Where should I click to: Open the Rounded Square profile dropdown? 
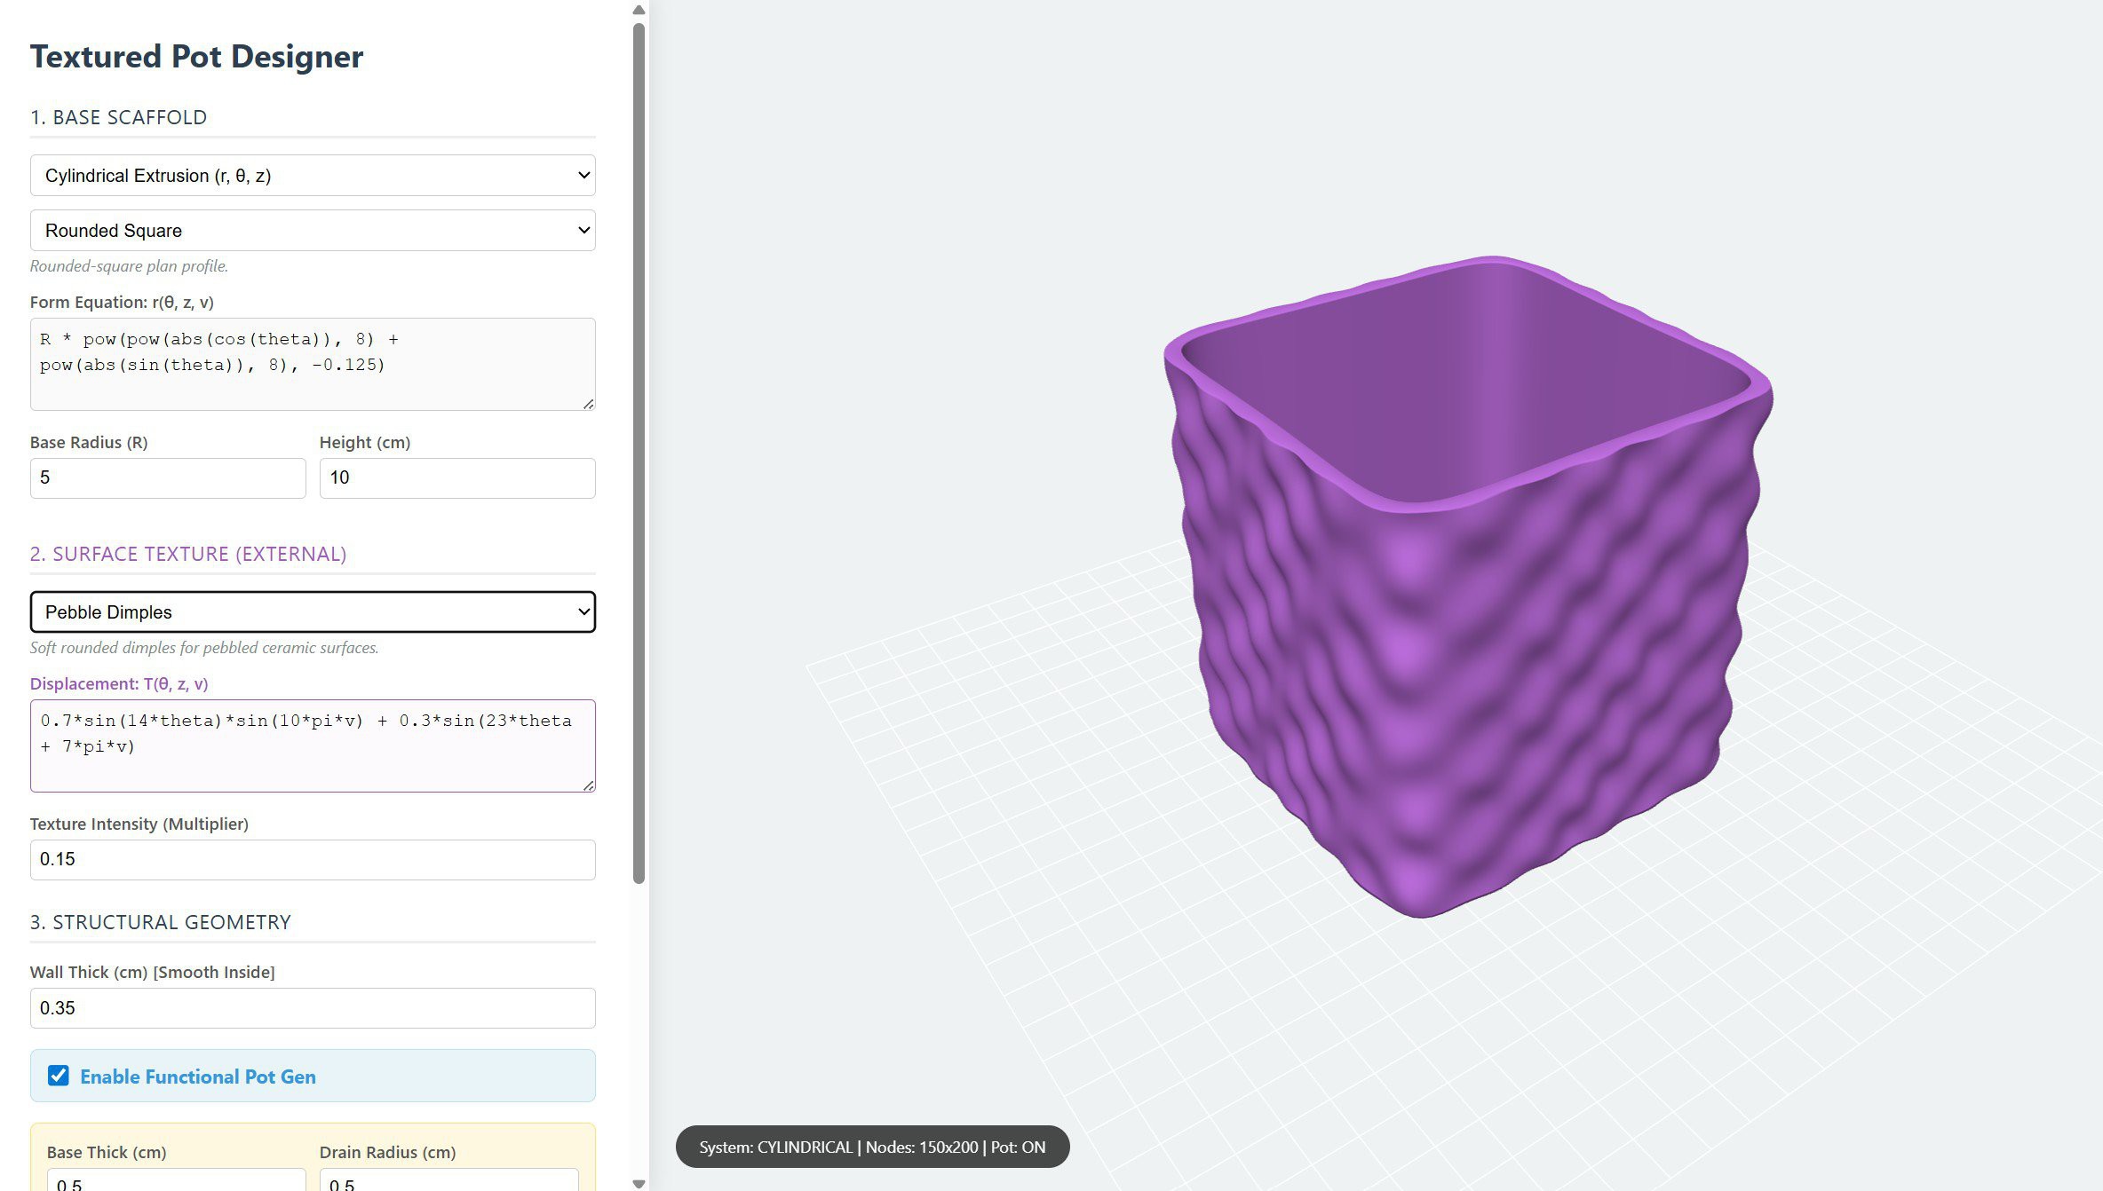point(312,231)
